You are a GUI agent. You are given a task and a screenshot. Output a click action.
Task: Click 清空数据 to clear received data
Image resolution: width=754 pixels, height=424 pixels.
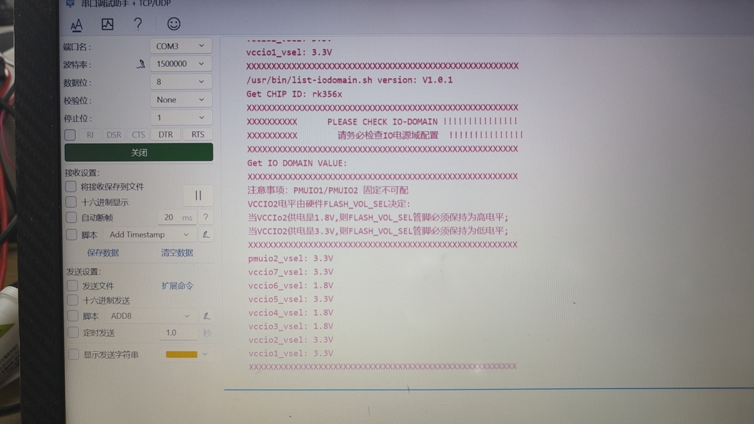pos(176,253)
